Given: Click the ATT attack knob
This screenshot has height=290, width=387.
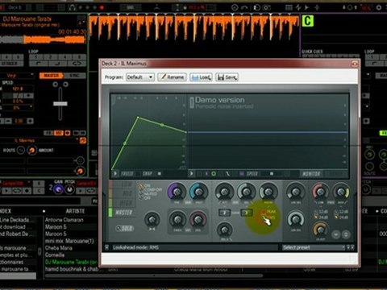Looking at the screenshot, I should pyautogui.click(x=224, y=192).
